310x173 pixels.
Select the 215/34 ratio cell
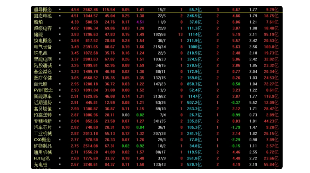(x=159, y=47)
